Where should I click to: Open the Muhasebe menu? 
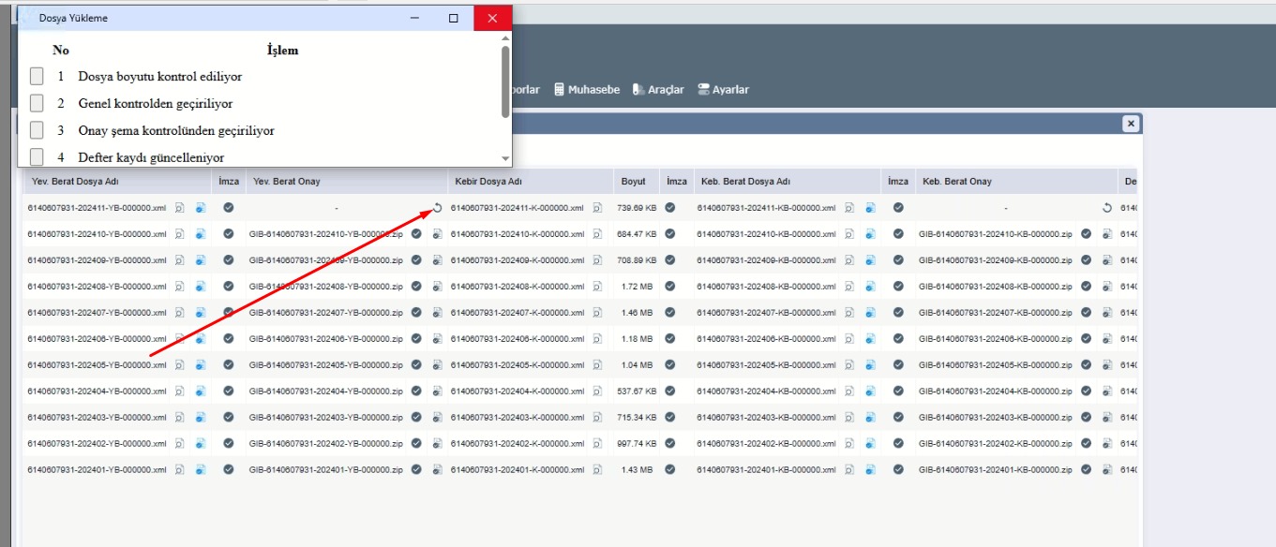pos(587,90)
